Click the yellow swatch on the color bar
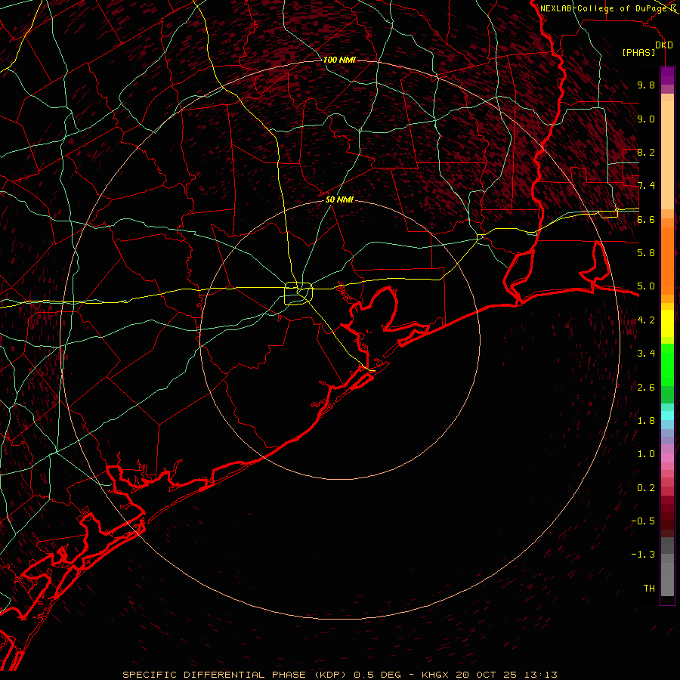The width and height of the screenshot is (680, 680). 667,323
